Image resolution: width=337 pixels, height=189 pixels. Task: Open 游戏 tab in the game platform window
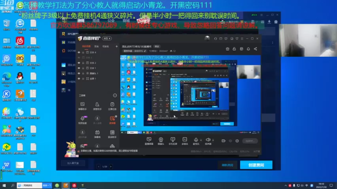point(81,21)
